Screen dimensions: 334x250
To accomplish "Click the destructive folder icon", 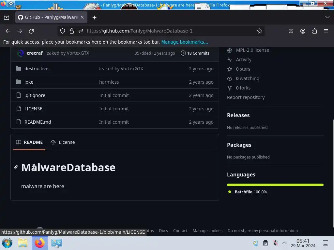I will (x=19, y=68).
